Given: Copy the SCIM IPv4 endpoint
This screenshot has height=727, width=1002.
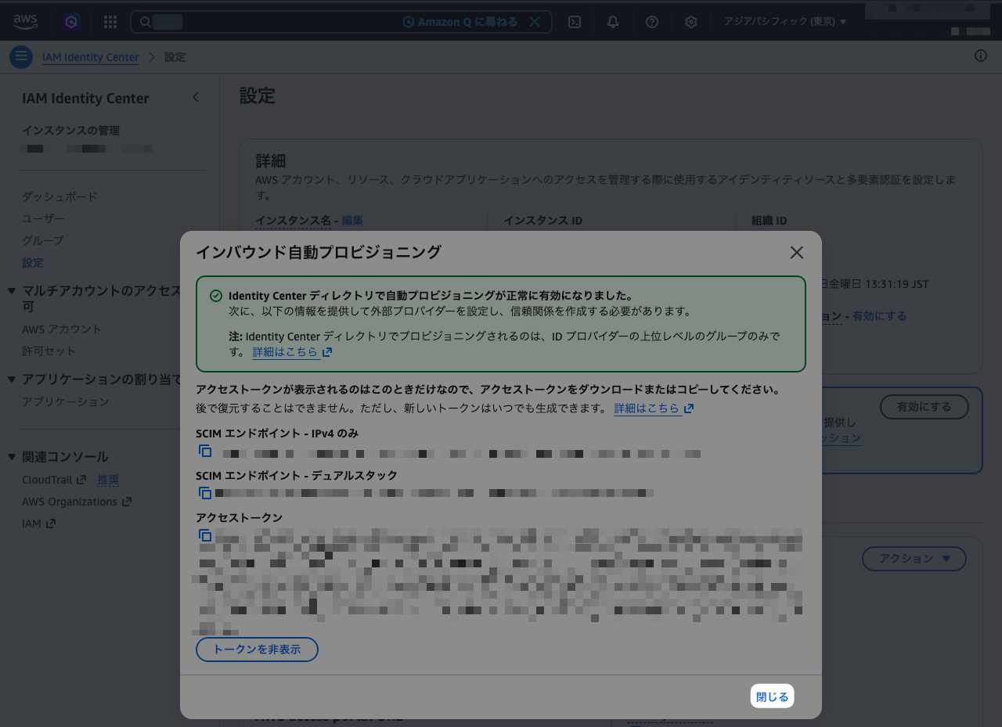Looking at the screenshot, I should [205, 452].
